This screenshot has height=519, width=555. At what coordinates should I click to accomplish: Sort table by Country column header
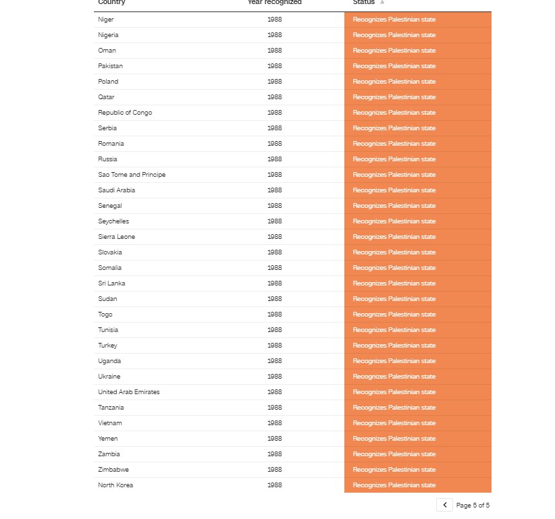tap(112, 3)
